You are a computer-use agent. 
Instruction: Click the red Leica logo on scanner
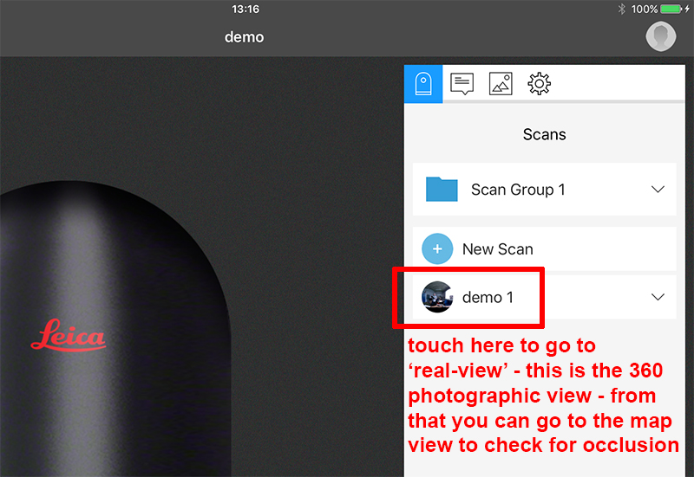pos(68,334)
